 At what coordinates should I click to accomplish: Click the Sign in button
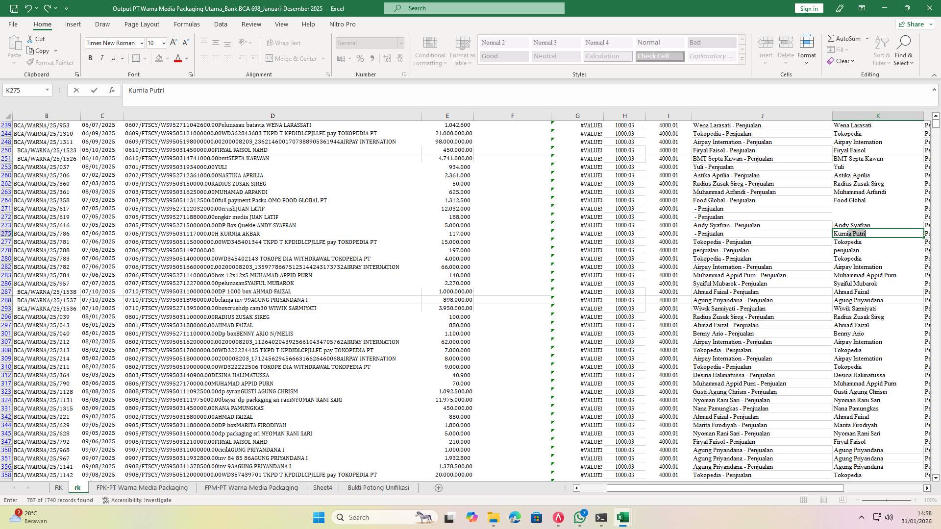(808, 8)
